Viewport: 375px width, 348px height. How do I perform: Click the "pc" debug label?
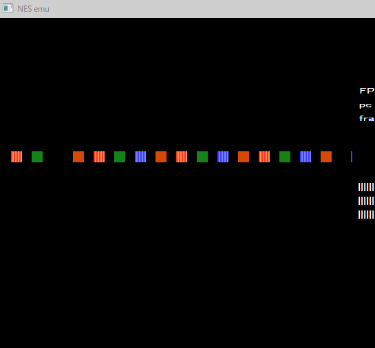coord(365,106)
